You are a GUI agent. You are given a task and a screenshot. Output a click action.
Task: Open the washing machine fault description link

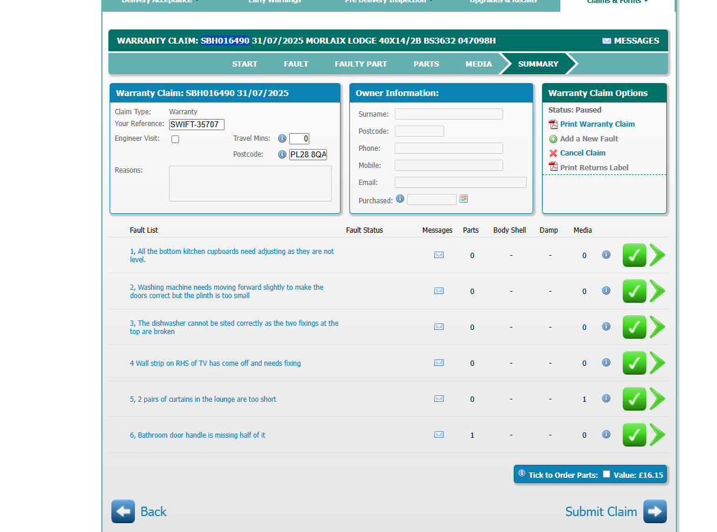pyautogui.click(x=226, y=292)
